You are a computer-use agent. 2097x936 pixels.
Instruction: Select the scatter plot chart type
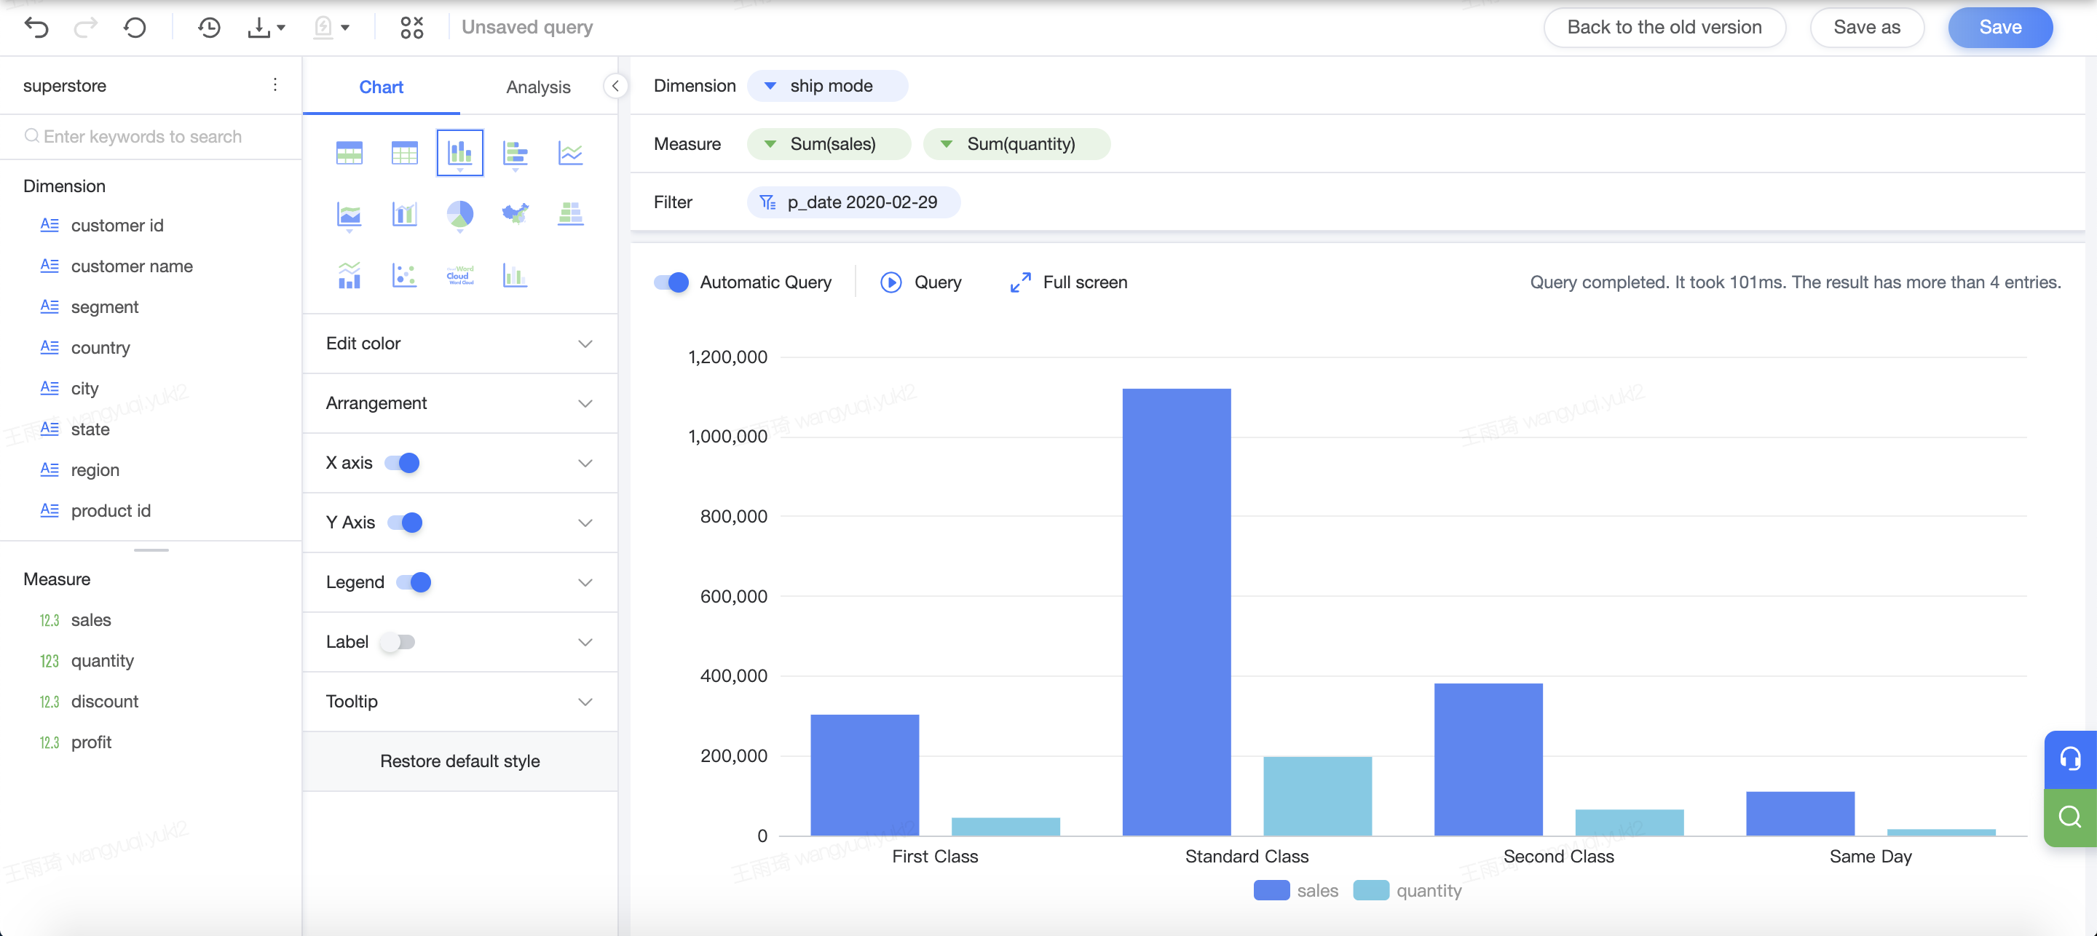pyautogui.click(x=405, y=275)
